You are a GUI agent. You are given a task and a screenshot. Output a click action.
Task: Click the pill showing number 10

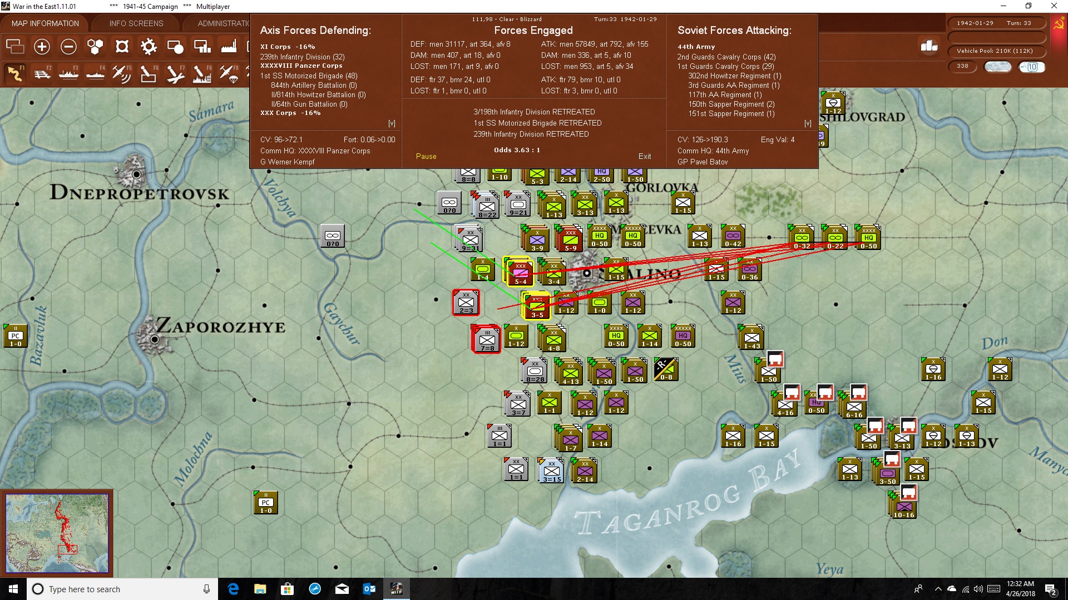click(x=1032, y=67)
